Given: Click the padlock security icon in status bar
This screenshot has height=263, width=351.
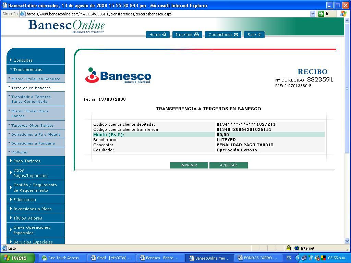Looking at the screenshot, I should [289, 248].
